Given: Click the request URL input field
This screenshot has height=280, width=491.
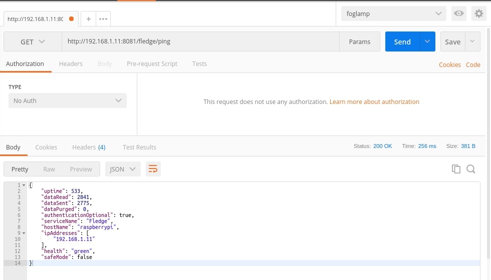Looking at the screenshot, I should point(200,42).
